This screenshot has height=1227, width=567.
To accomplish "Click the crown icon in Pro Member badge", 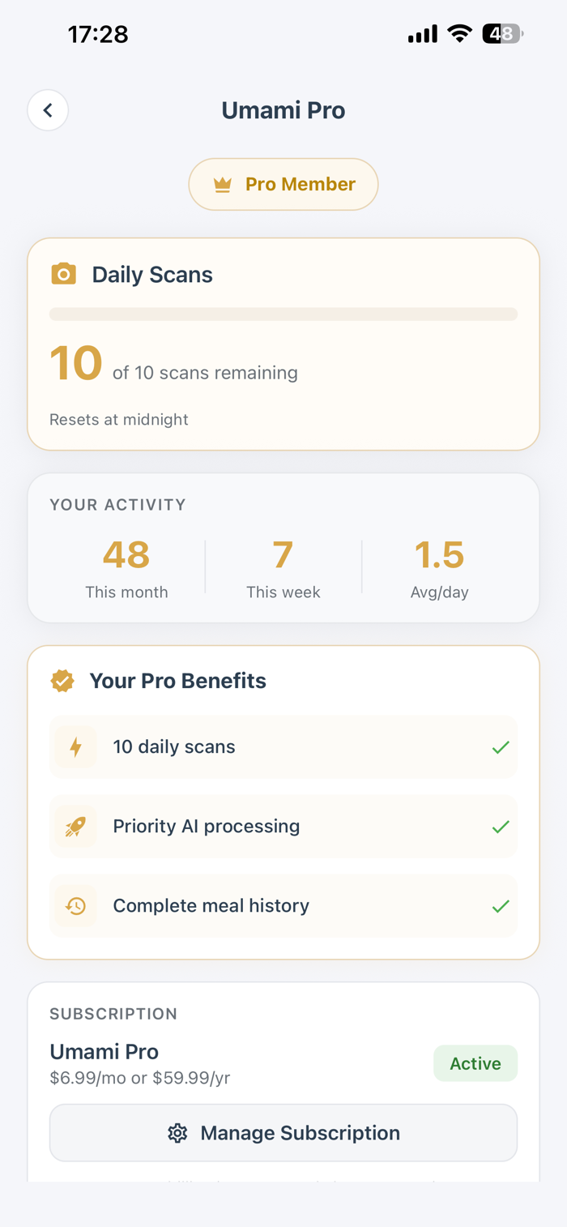I will click(223, 185).
